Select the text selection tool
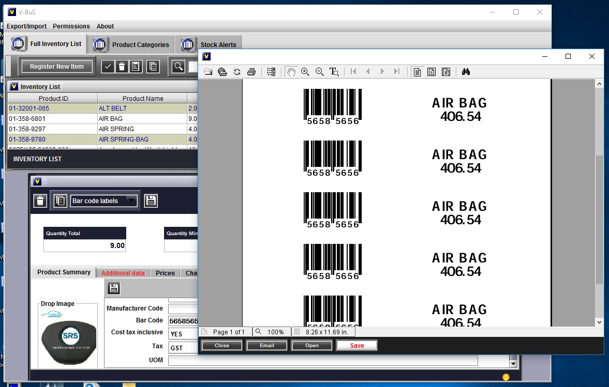609x387 pixels. [334, 72]
